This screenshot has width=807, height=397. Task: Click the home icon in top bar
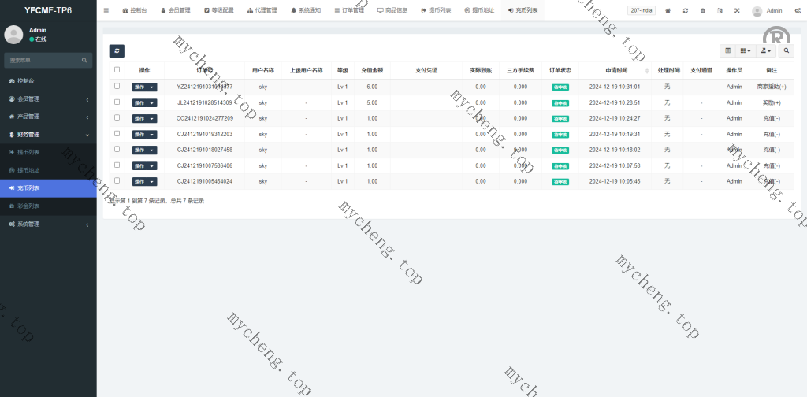[x=668, y=11]
